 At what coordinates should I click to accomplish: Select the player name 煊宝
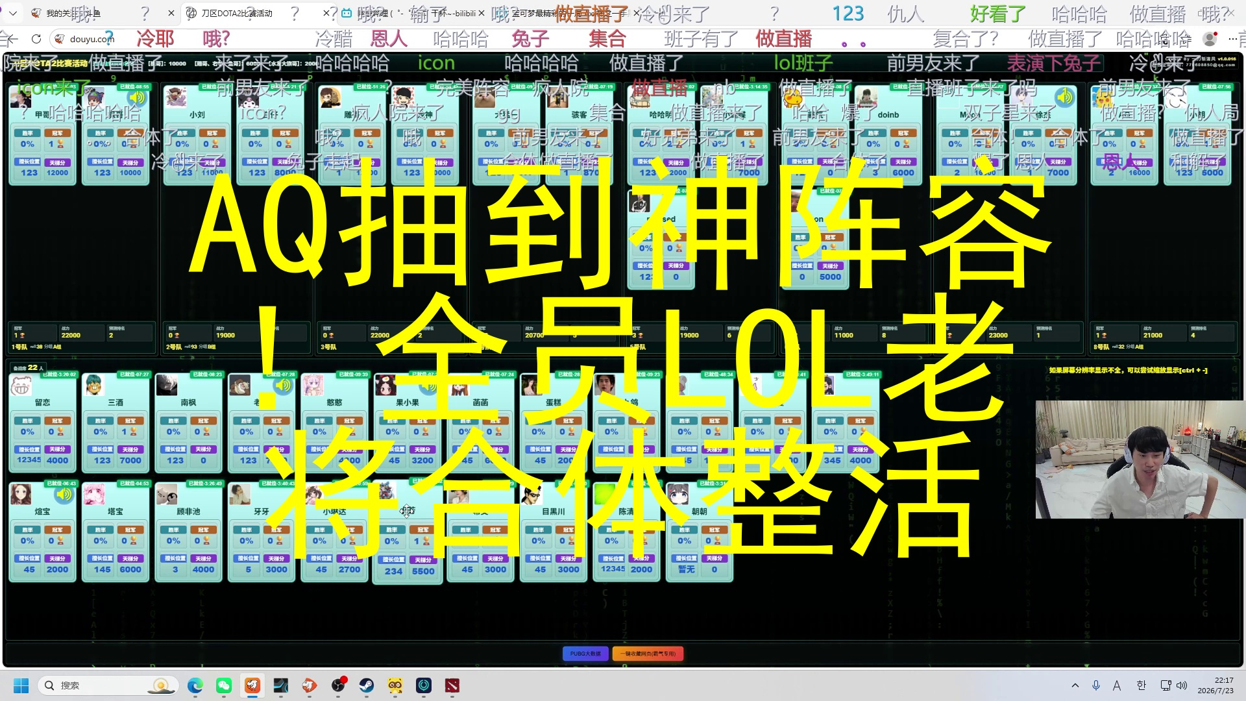coord(42,511)
